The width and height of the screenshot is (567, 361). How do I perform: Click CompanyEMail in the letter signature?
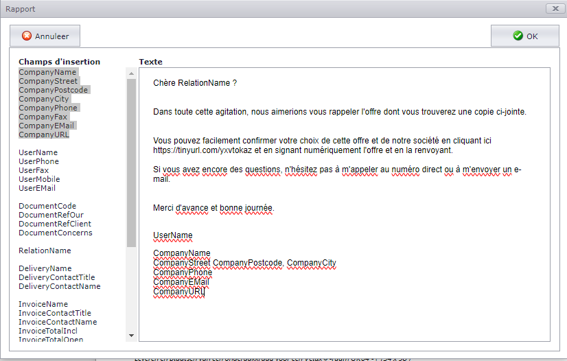point(181,282)
